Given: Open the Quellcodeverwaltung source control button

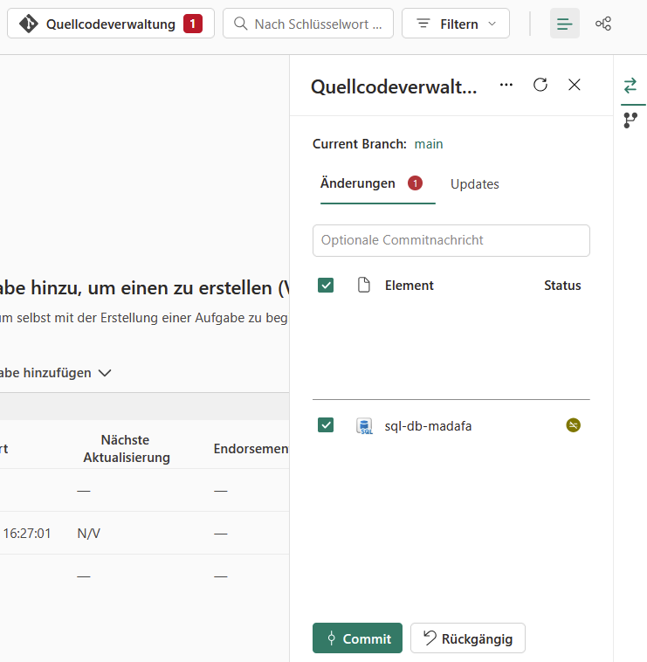Looking at the screenshot, I should [x=111, y=24].
